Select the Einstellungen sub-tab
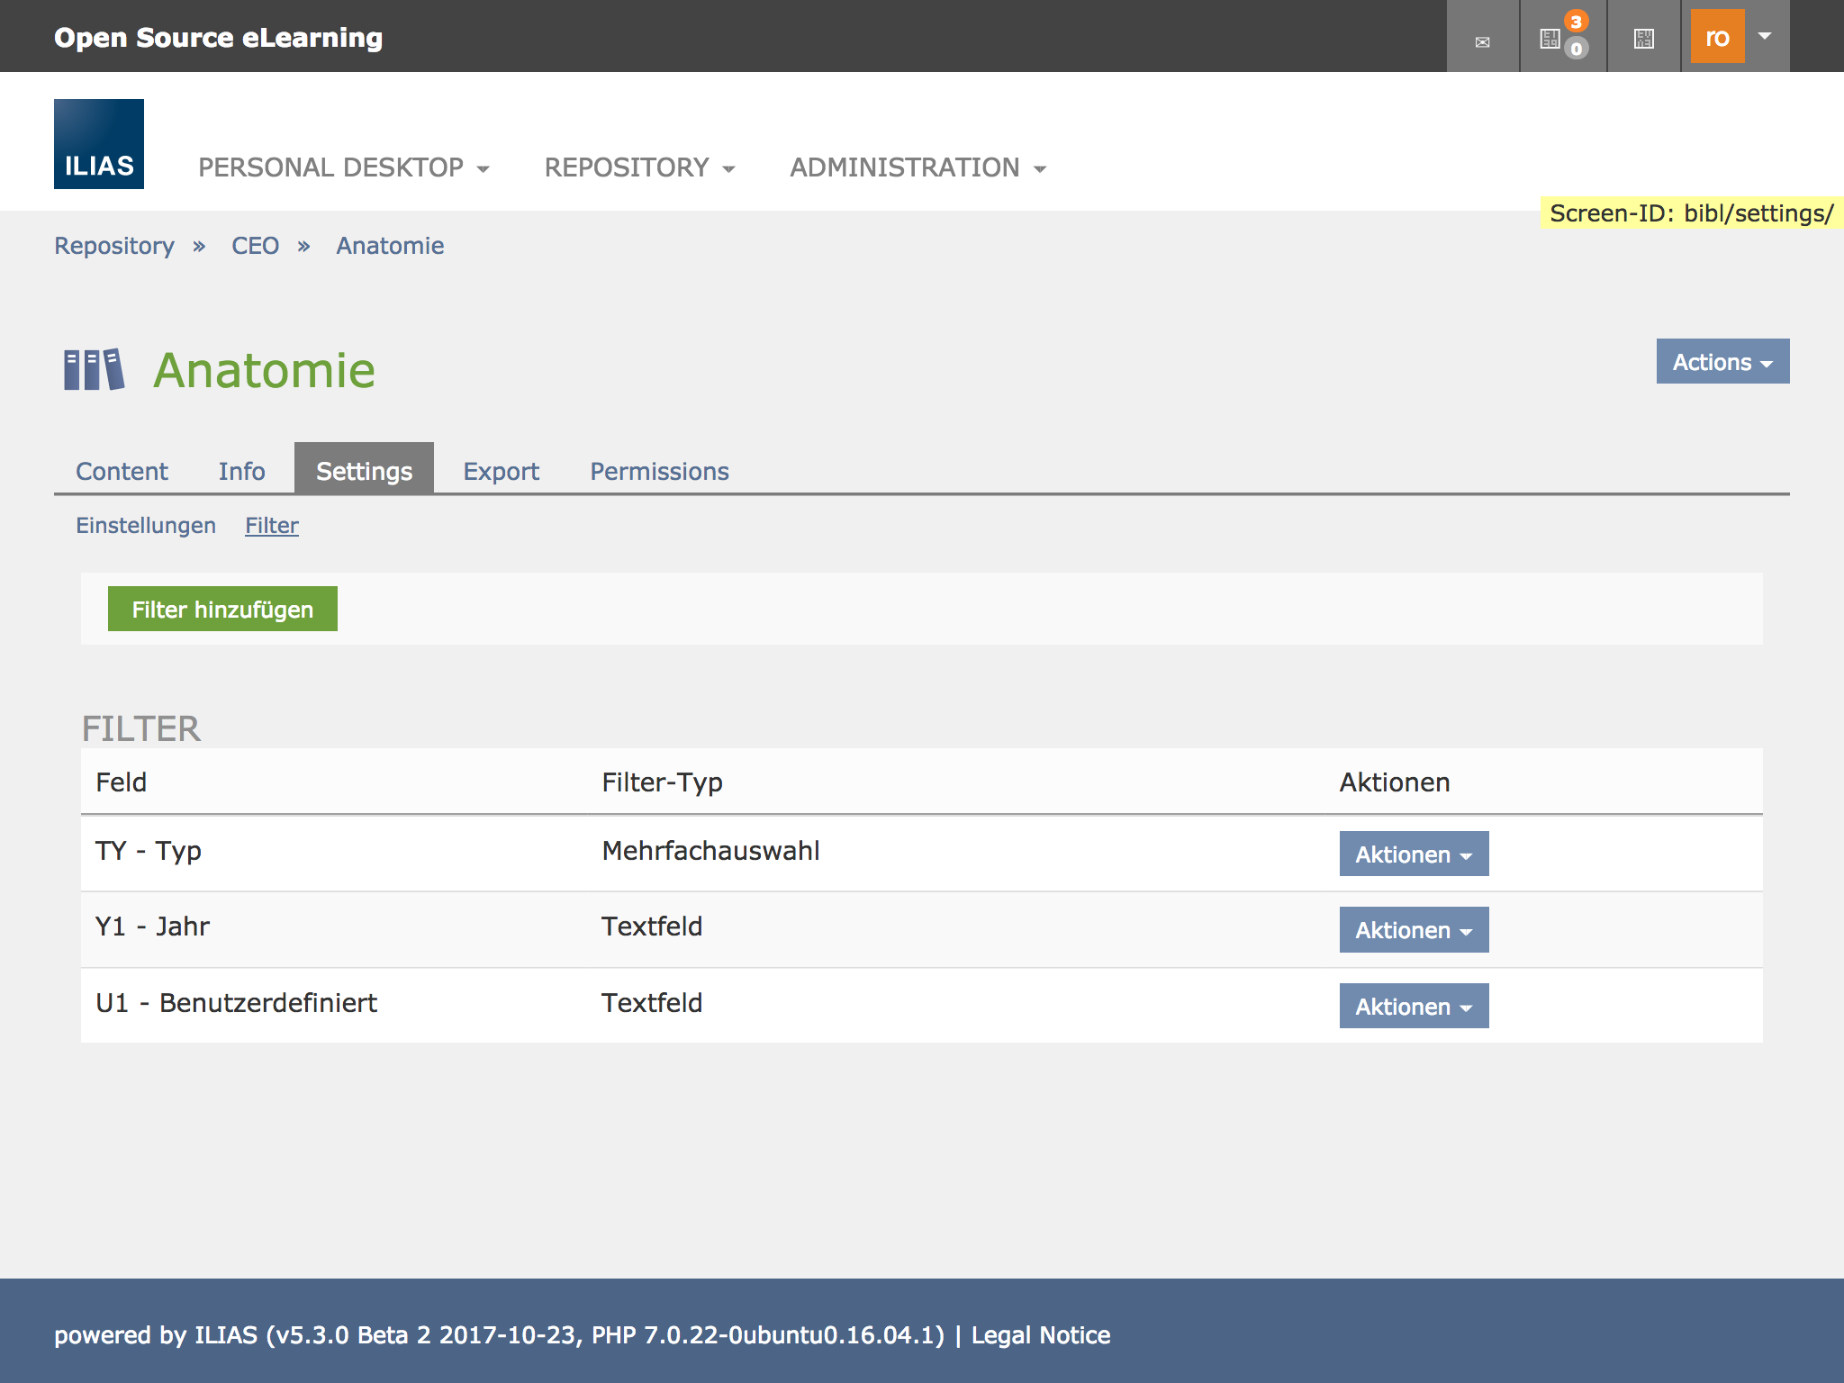Image resolution: width=1844 pixels, height=1383 pixels. [x=146, y=525]
